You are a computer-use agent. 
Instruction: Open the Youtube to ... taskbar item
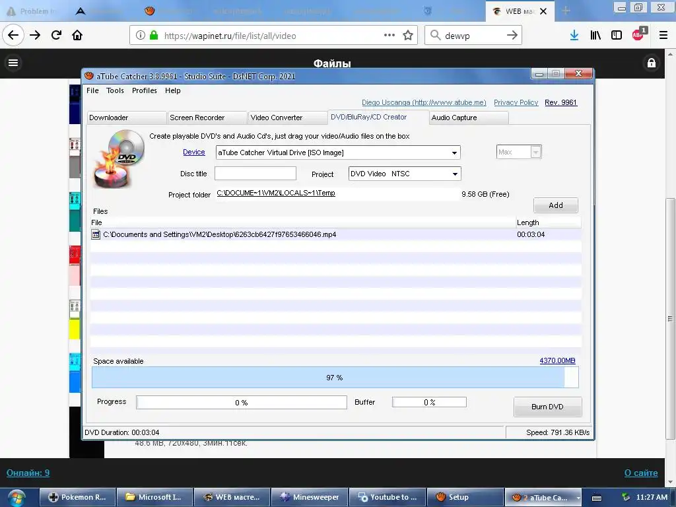pos(387,498)
